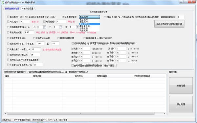
Task: Click the 伽马绿 input field
Action: (121, 57)
